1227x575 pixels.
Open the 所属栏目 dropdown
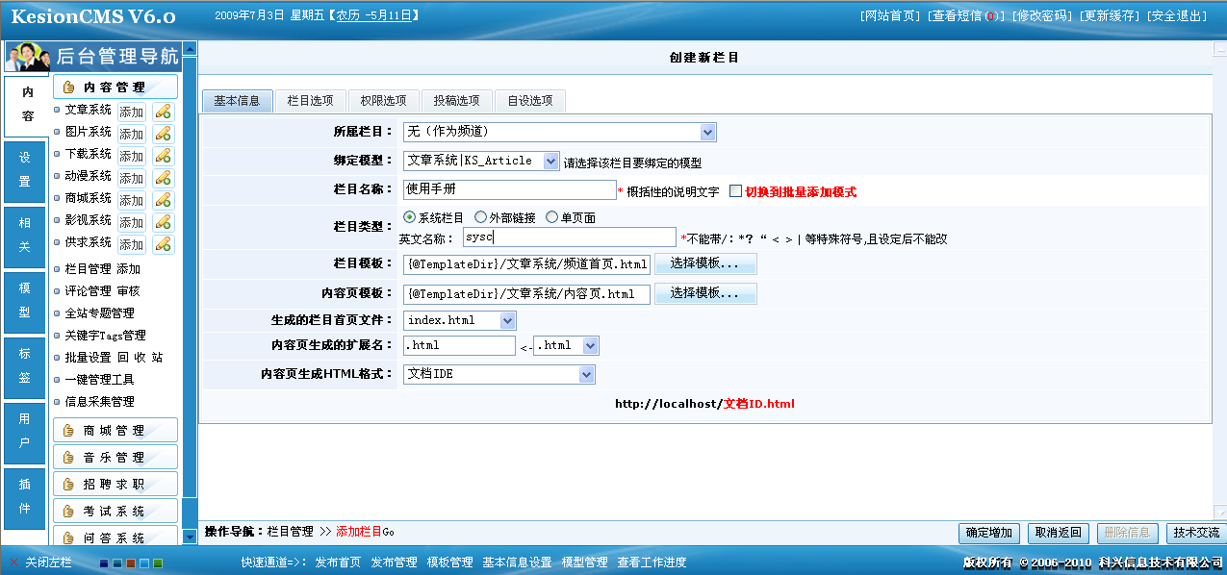707,133
